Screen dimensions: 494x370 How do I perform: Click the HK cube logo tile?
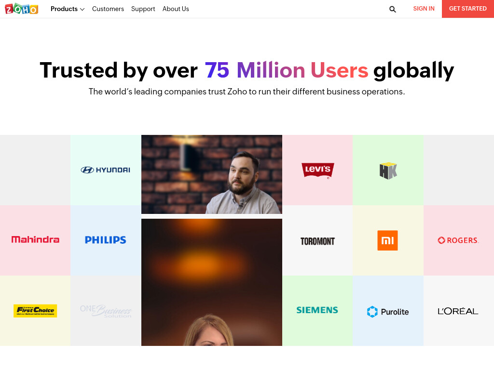(388, 170)
